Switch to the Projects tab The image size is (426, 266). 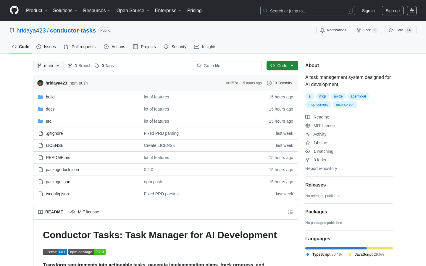click(x=144, y=47)
